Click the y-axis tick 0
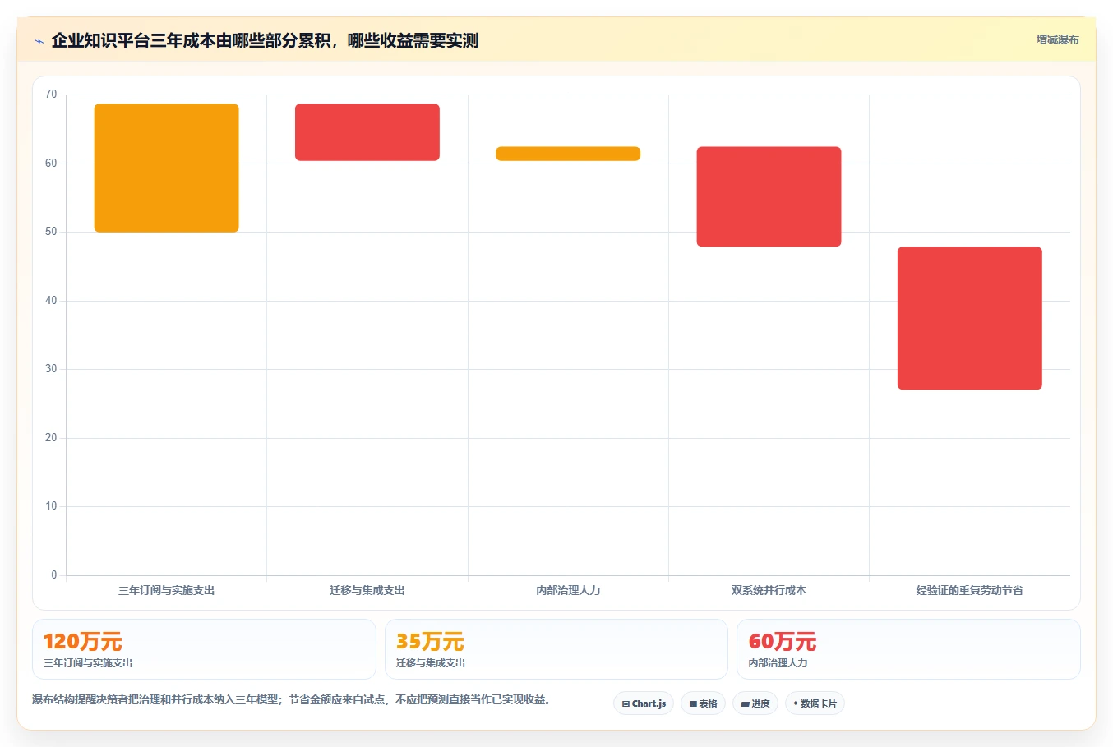Image resolution: width=1113 pixels, height=747 pixels. point(54,575)
